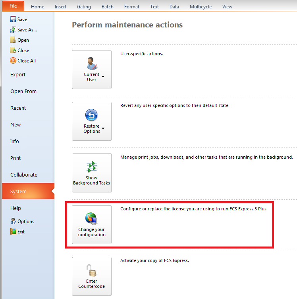Click the red Close All icon
This screenshot has height=299, width=297.
[x=13, y=61]
